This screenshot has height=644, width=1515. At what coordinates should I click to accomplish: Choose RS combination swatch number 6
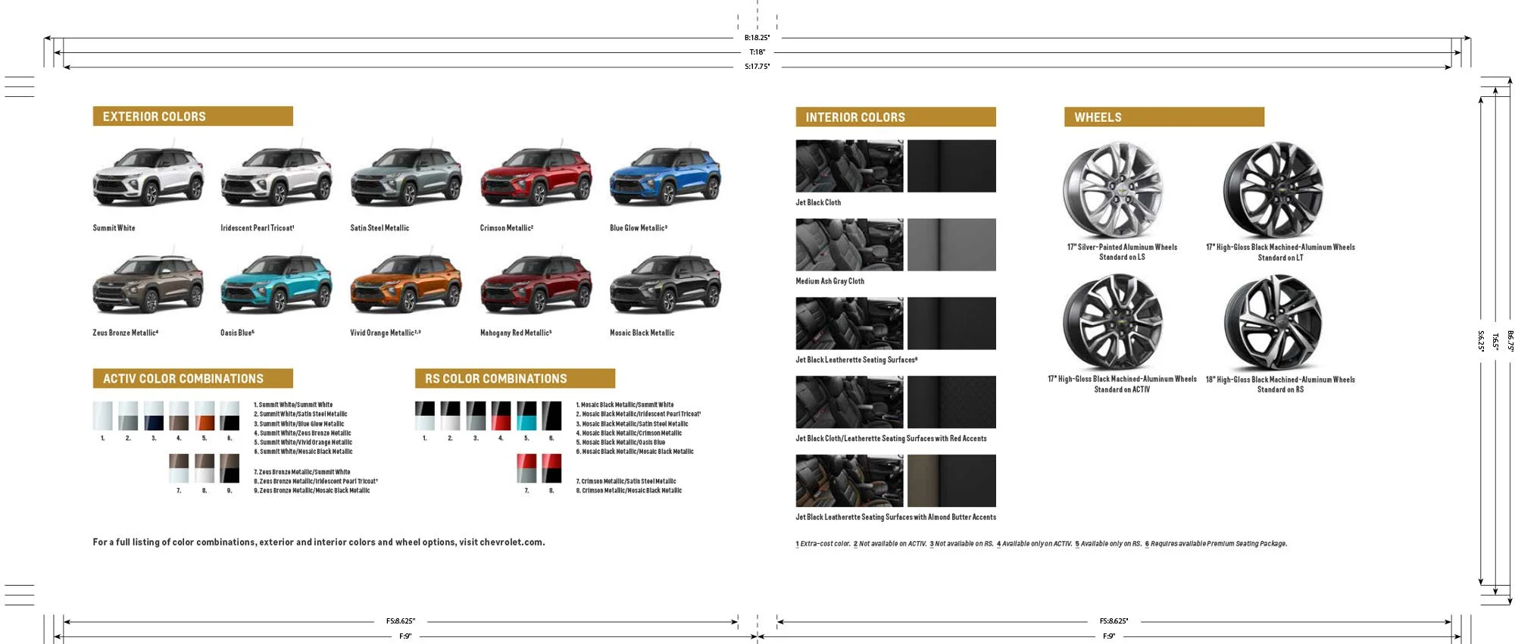click(551, 416)
